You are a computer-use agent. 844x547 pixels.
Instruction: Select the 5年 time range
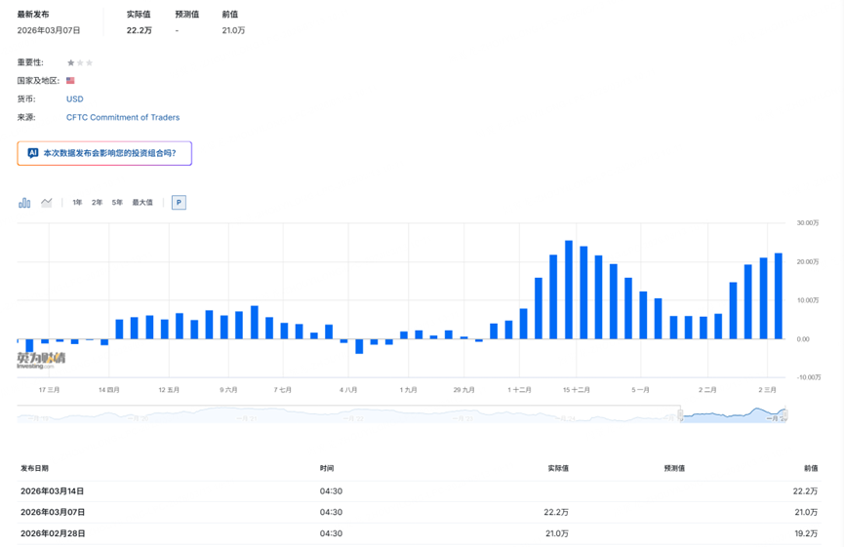coord(117,203)
